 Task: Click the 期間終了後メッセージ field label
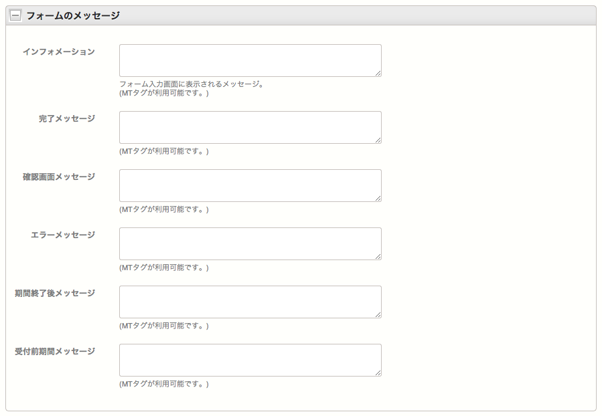[55, 293]
